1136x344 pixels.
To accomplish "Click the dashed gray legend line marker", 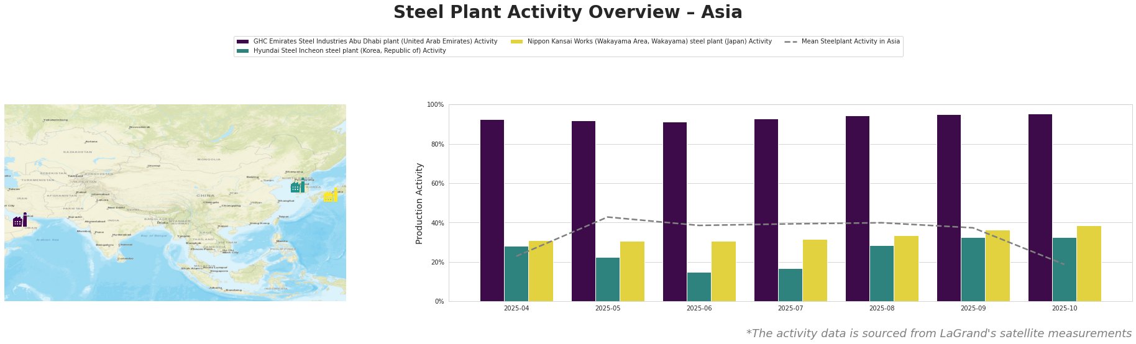I will point(790,42).
